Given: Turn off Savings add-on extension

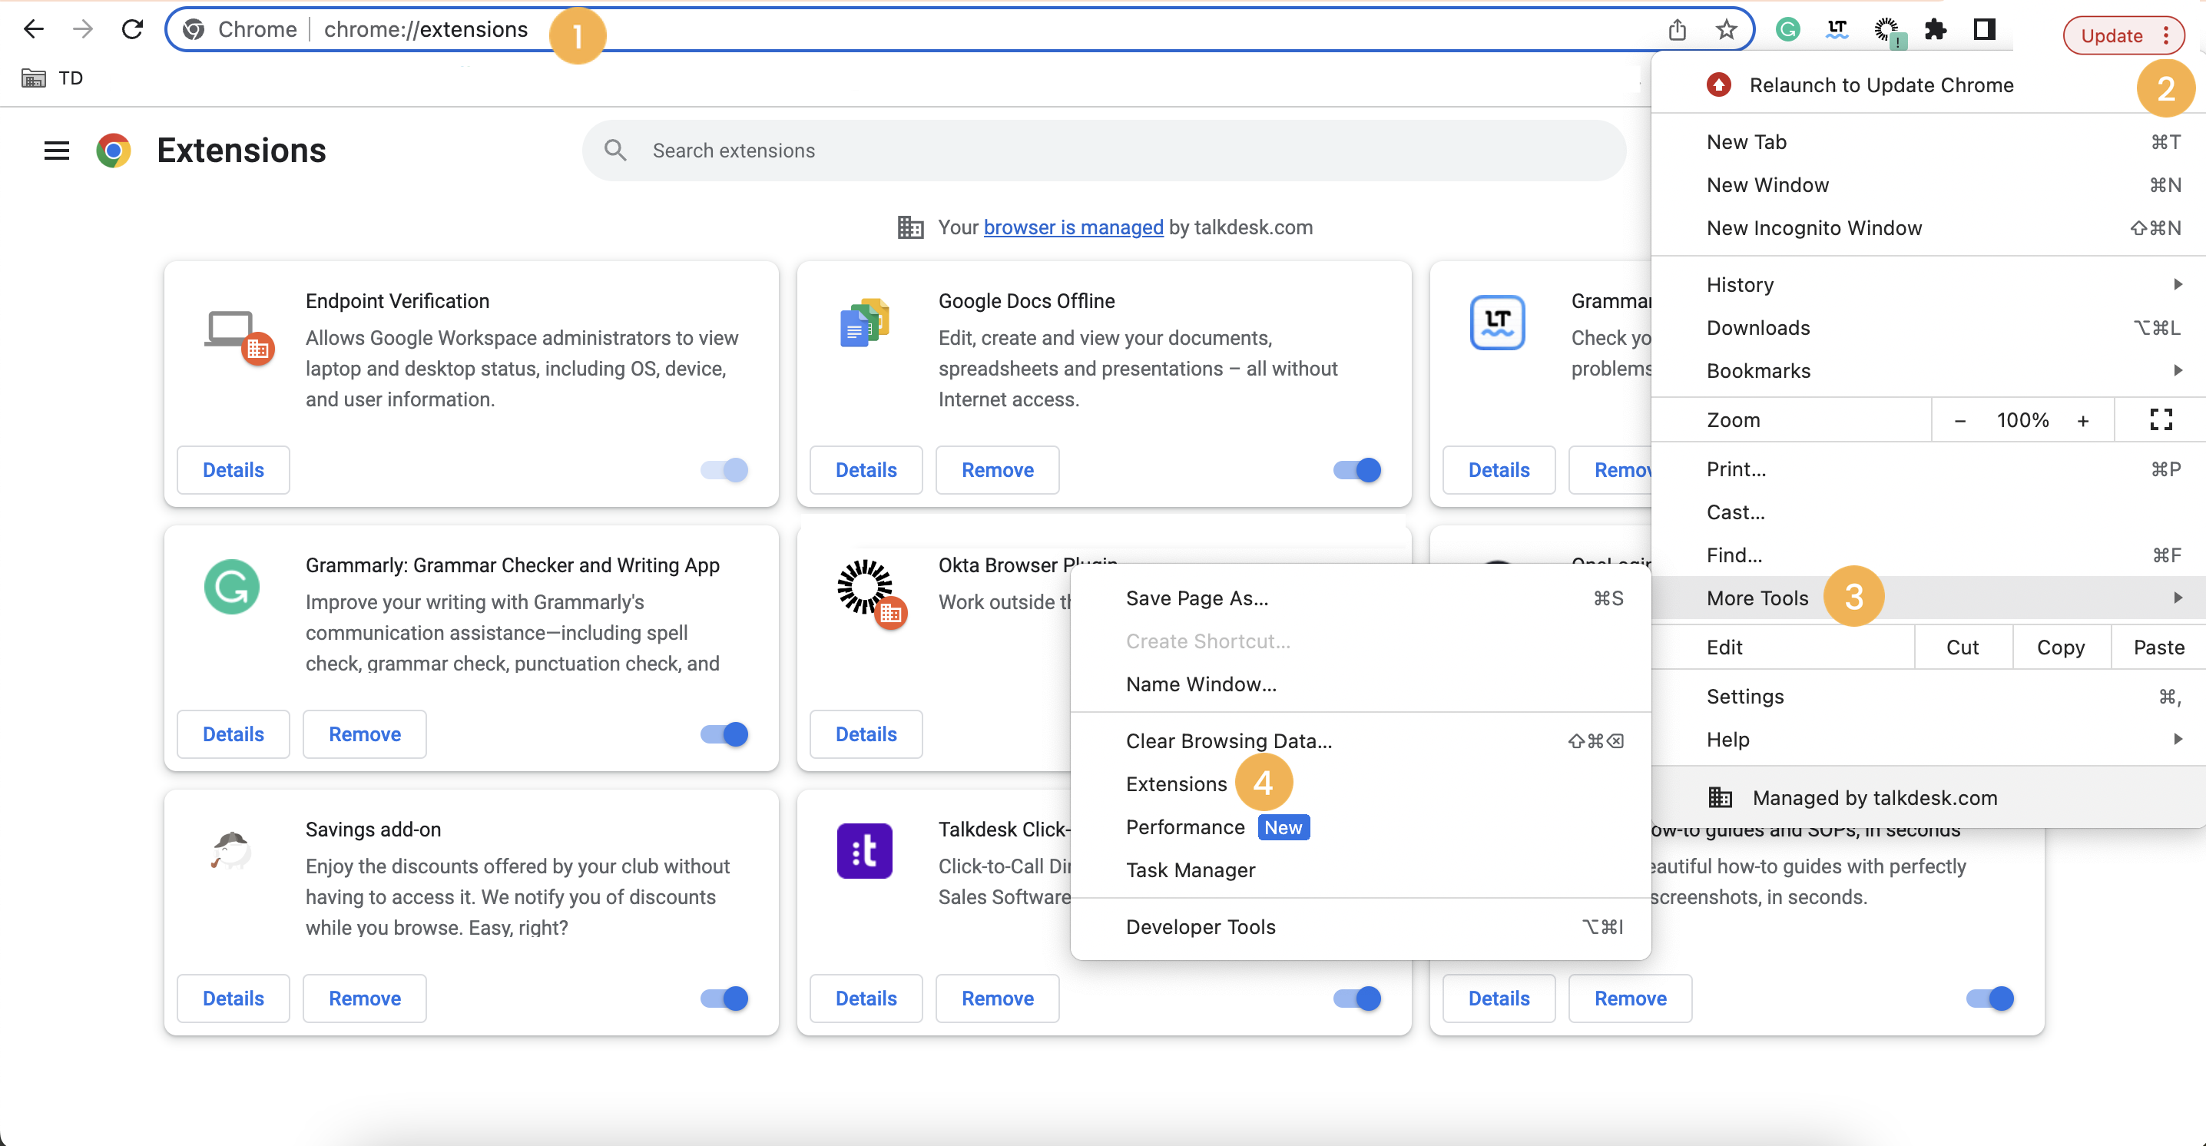Looking at the screenshot, I should 724,999.
